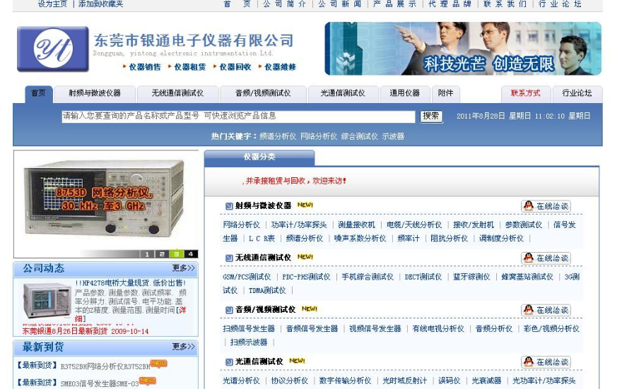Open 联系我们 in top menu

pos(505,4)
